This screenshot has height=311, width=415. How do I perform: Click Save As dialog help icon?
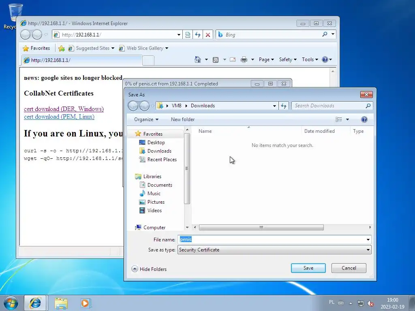click(364, 119)
